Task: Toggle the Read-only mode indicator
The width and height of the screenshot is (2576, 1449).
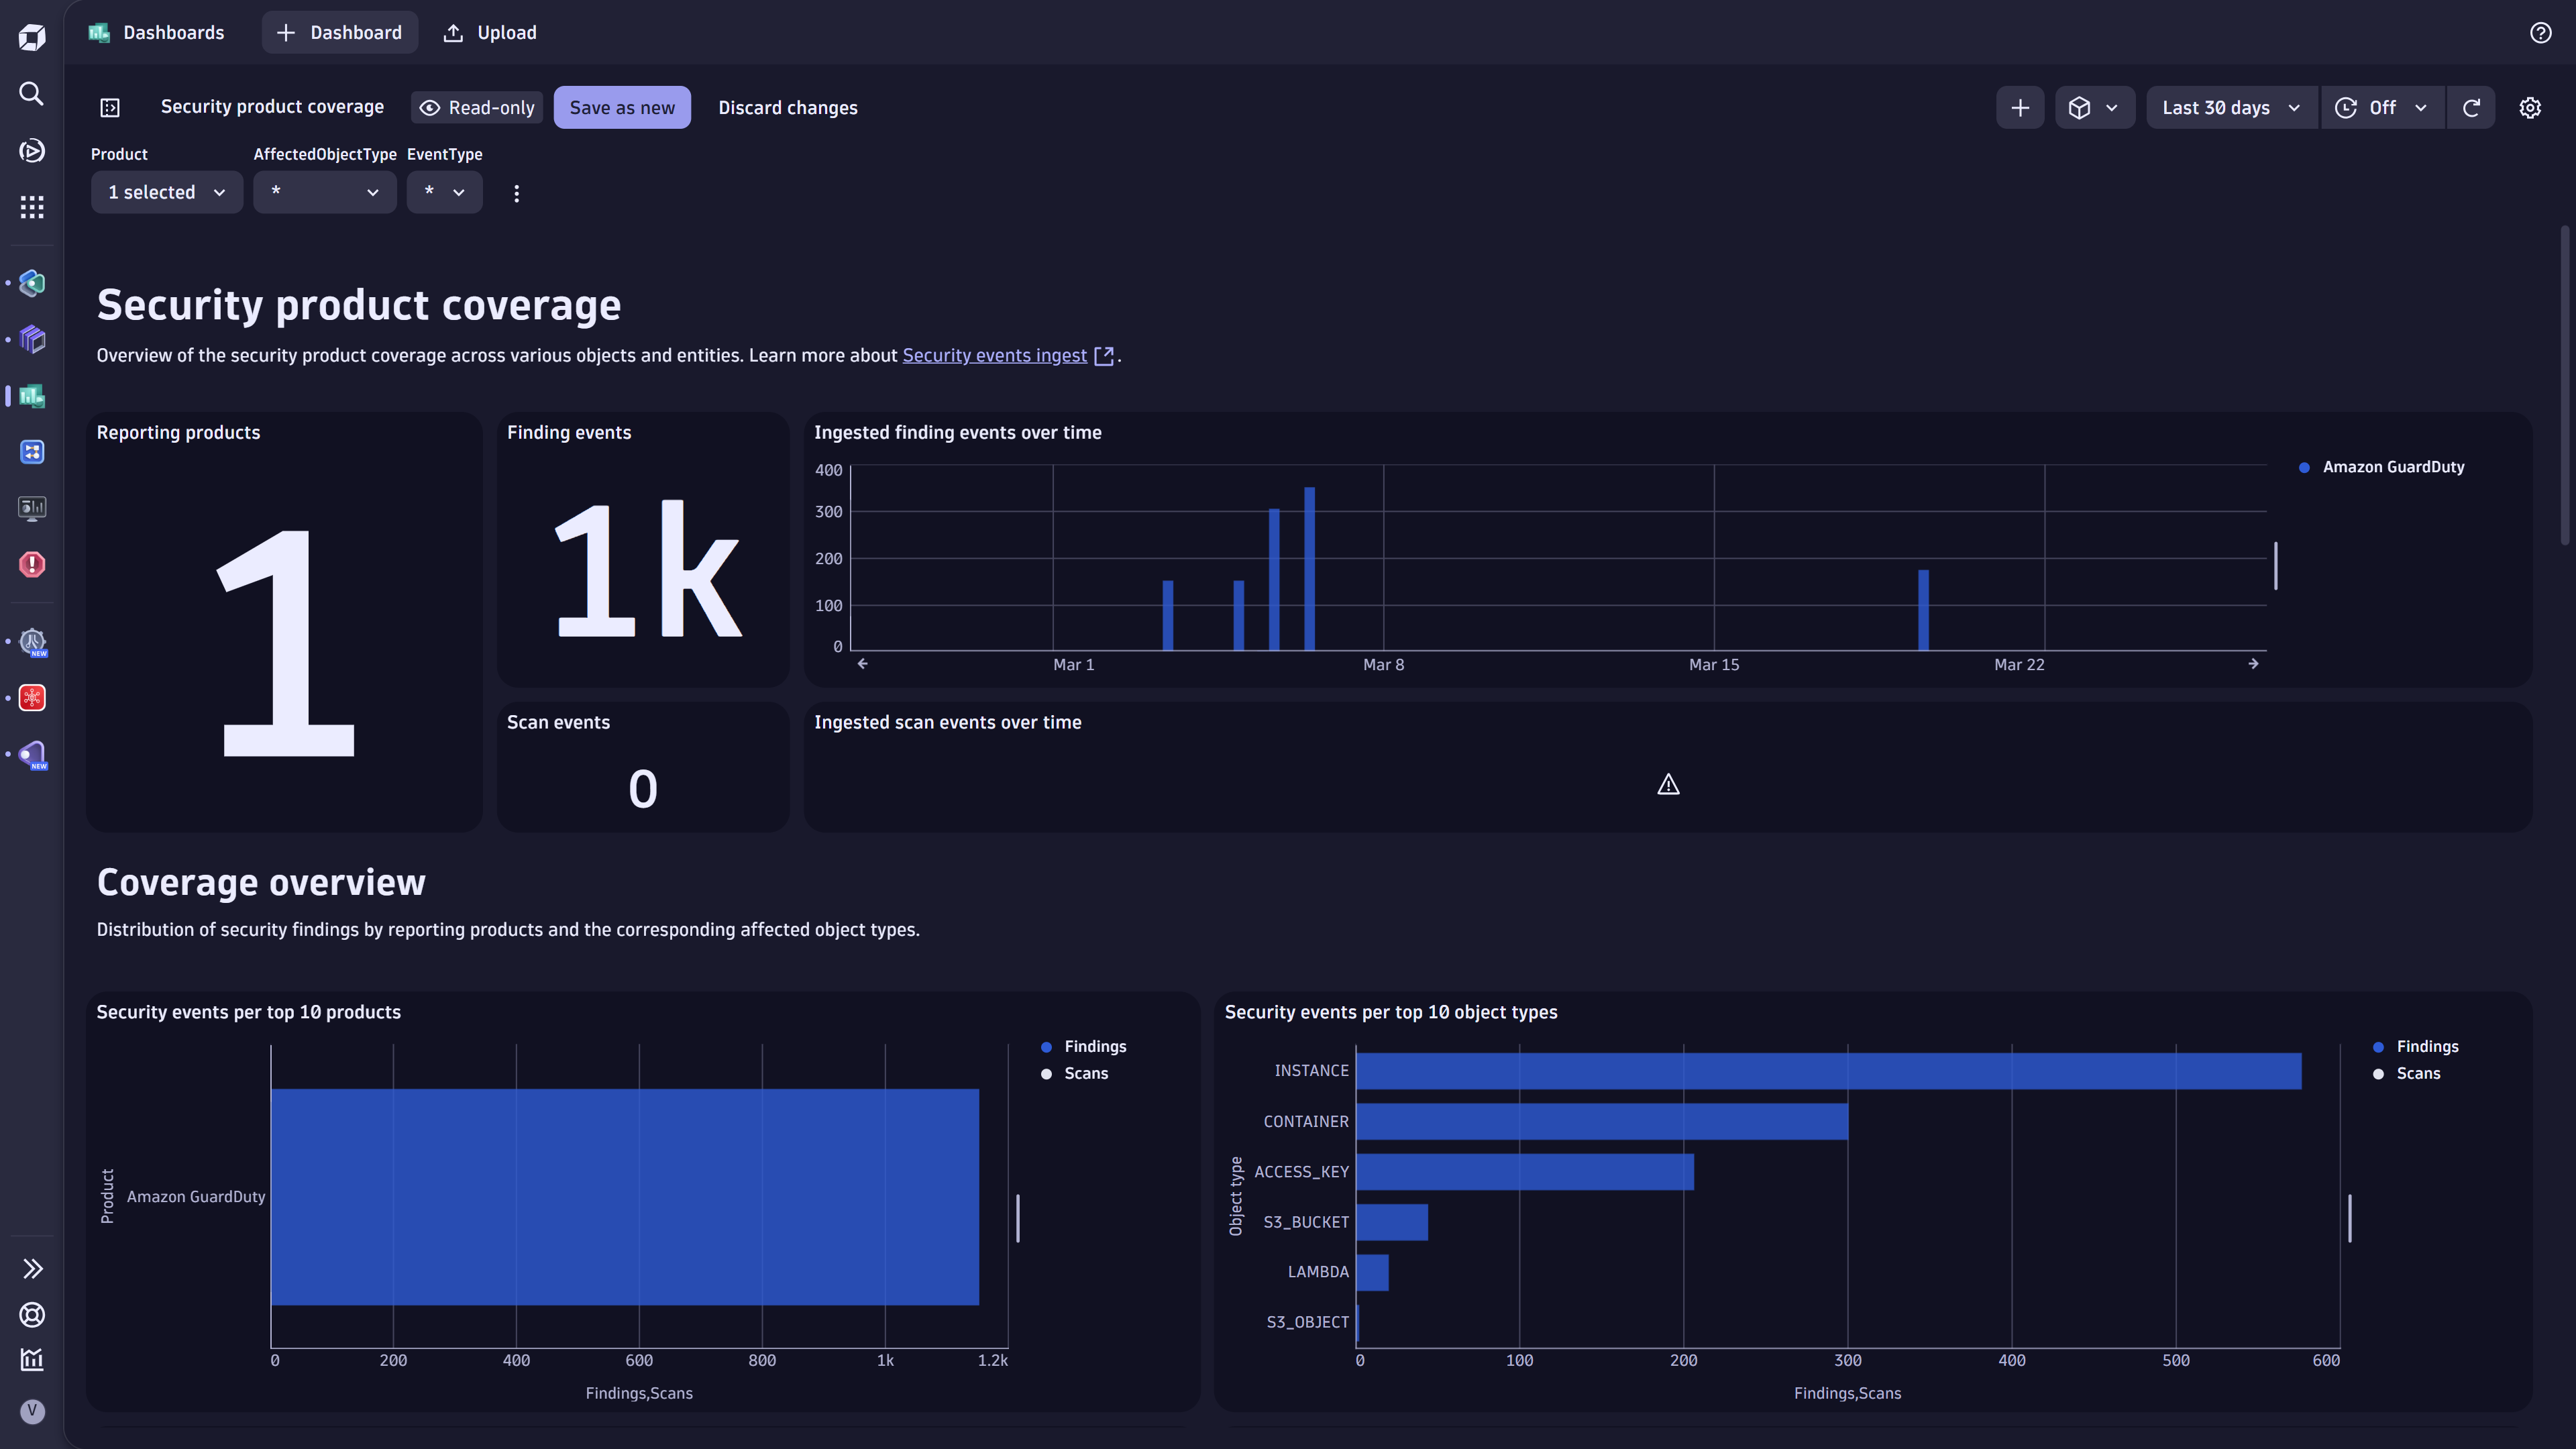Action: 477,108
